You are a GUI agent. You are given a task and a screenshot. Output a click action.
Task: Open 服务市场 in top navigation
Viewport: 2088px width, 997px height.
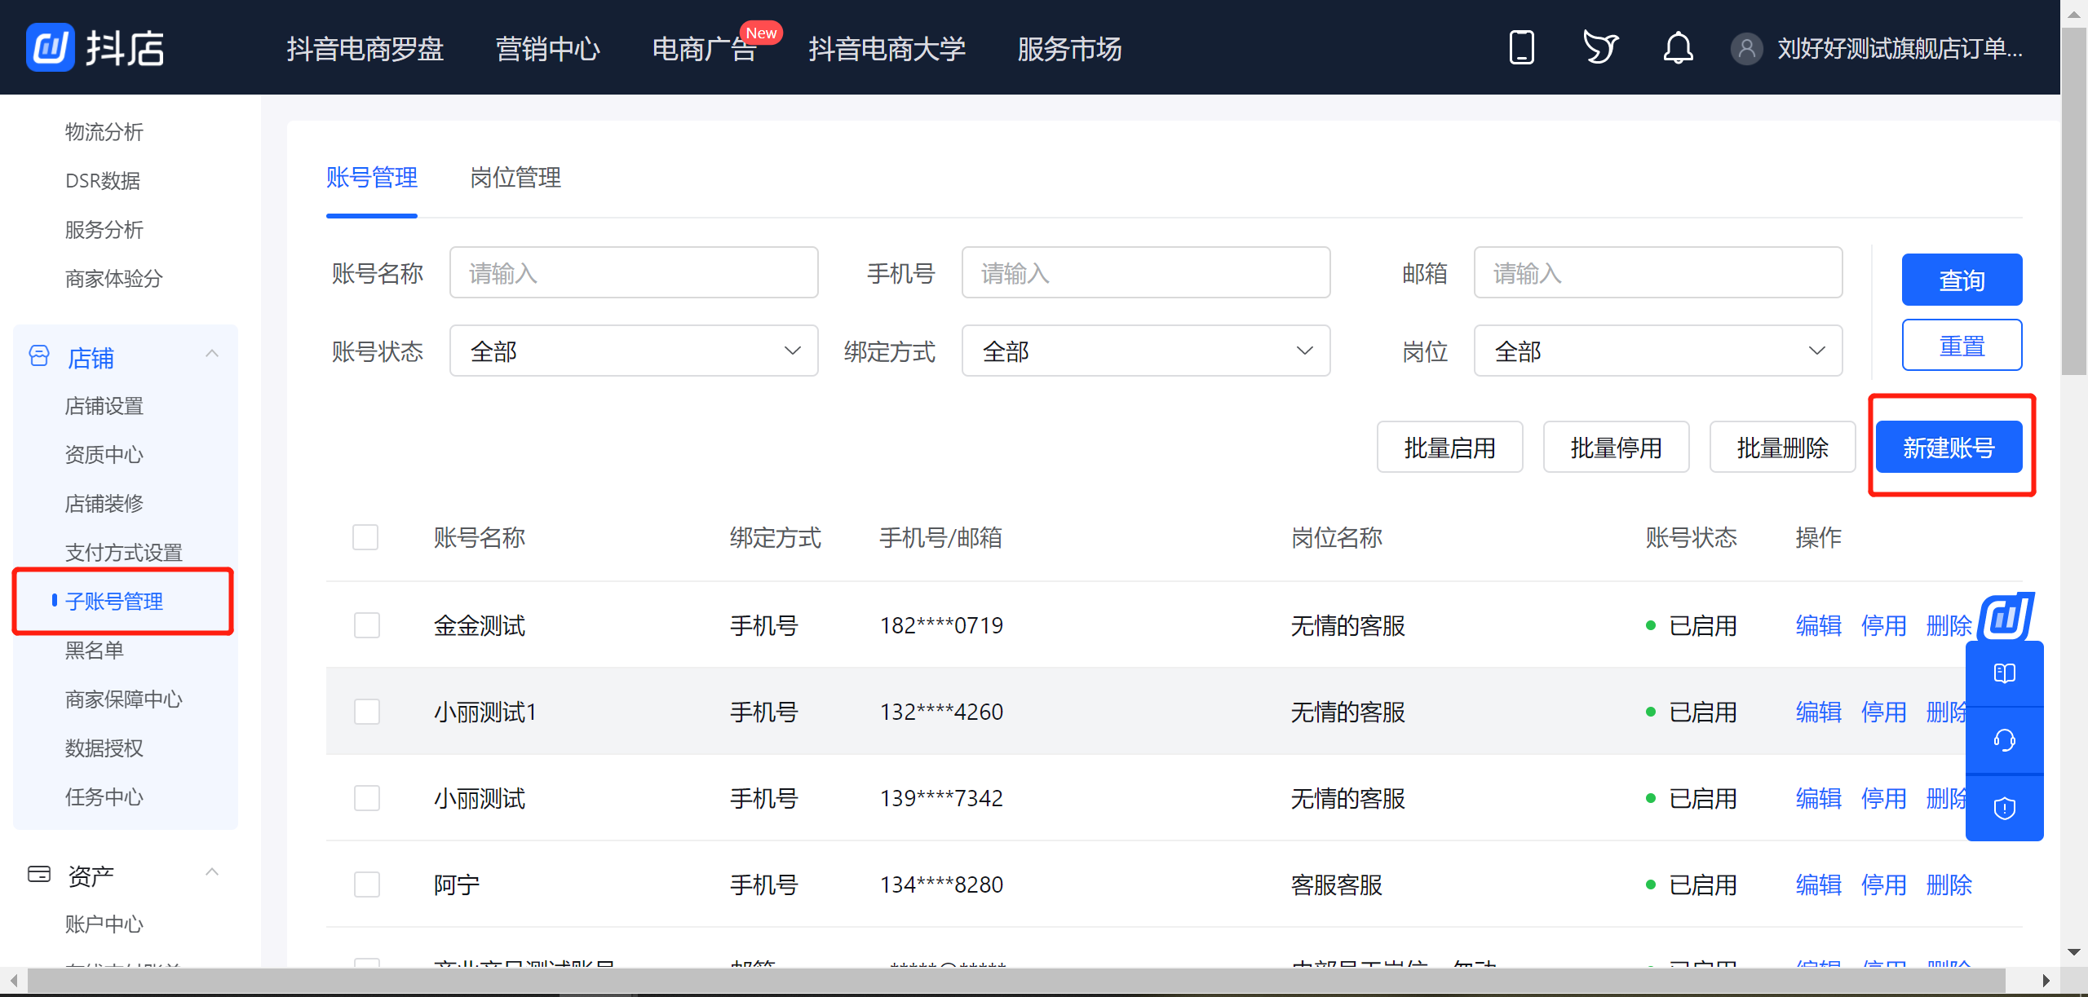coord(1070,49)
